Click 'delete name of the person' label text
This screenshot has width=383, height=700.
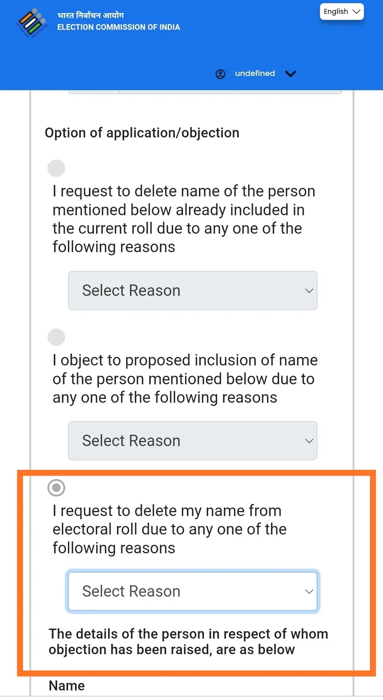[x=184, y=219]
